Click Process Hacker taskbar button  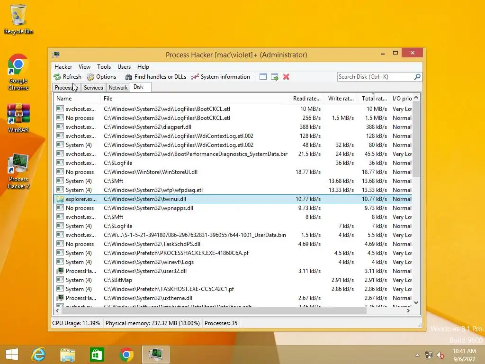tap(156, 355)
